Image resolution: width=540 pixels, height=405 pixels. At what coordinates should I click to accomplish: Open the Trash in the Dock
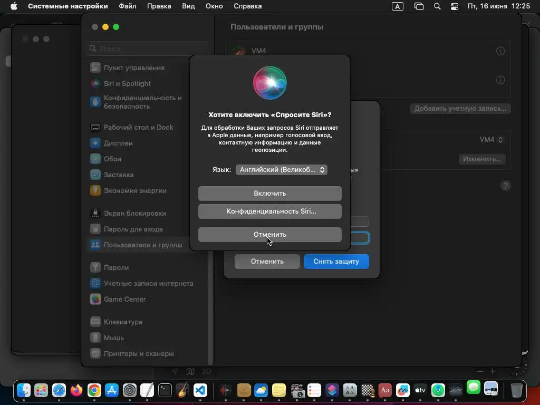coord(516,390)
